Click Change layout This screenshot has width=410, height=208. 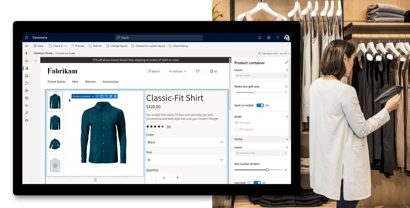point(117,46)
